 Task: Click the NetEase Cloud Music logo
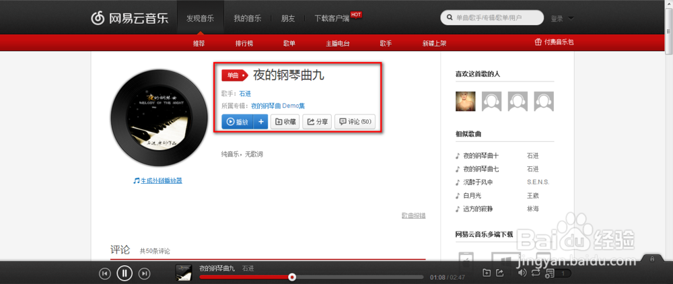tap(129, 18)
